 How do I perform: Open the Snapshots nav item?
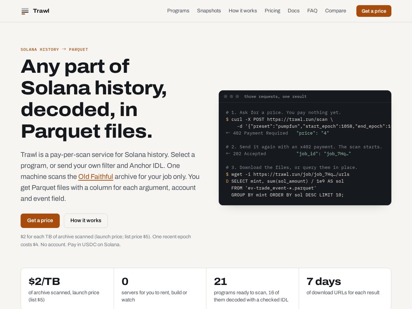click(209, 11)
